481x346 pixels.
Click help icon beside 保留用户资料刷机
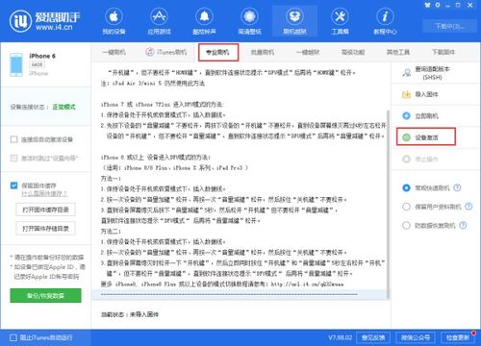click(468, 207)
